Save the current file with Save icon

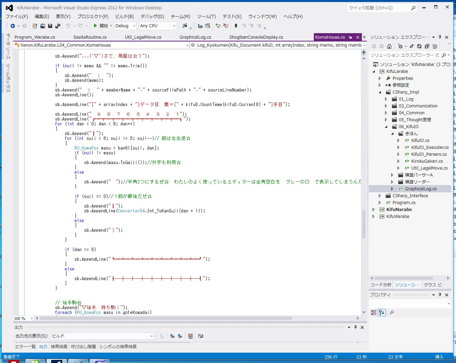50,26
